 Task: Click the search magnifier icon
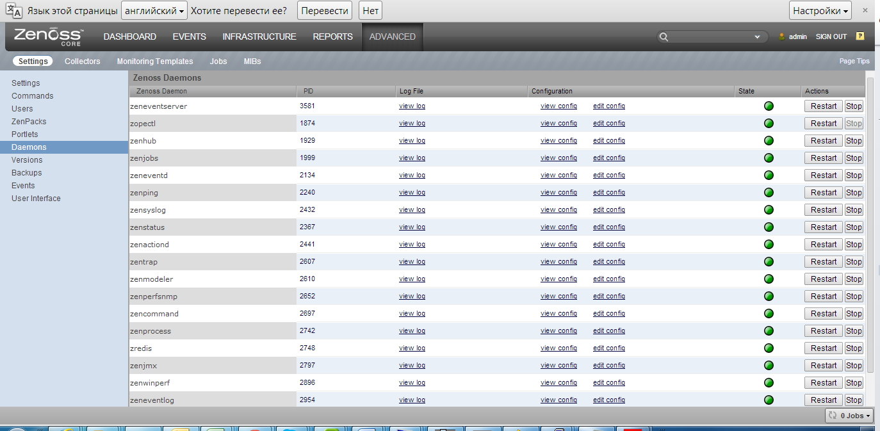click(664, 37)
